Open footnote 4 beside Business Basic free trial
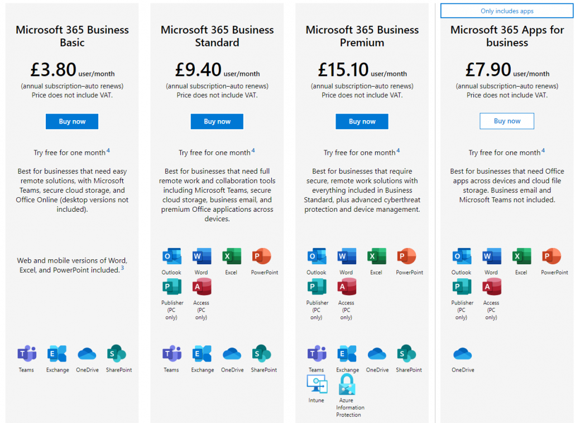Viewport: 575px width, 423px height. click(108, 150)
